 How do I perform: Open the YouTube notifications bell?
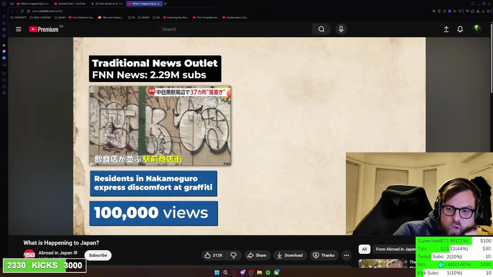pyautogui.click(x=460, y=29)
